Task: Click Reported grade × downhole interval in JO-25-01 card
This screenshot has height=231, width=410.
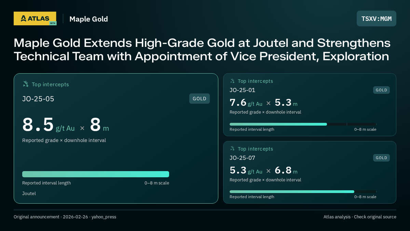Action: pos(265,112)
